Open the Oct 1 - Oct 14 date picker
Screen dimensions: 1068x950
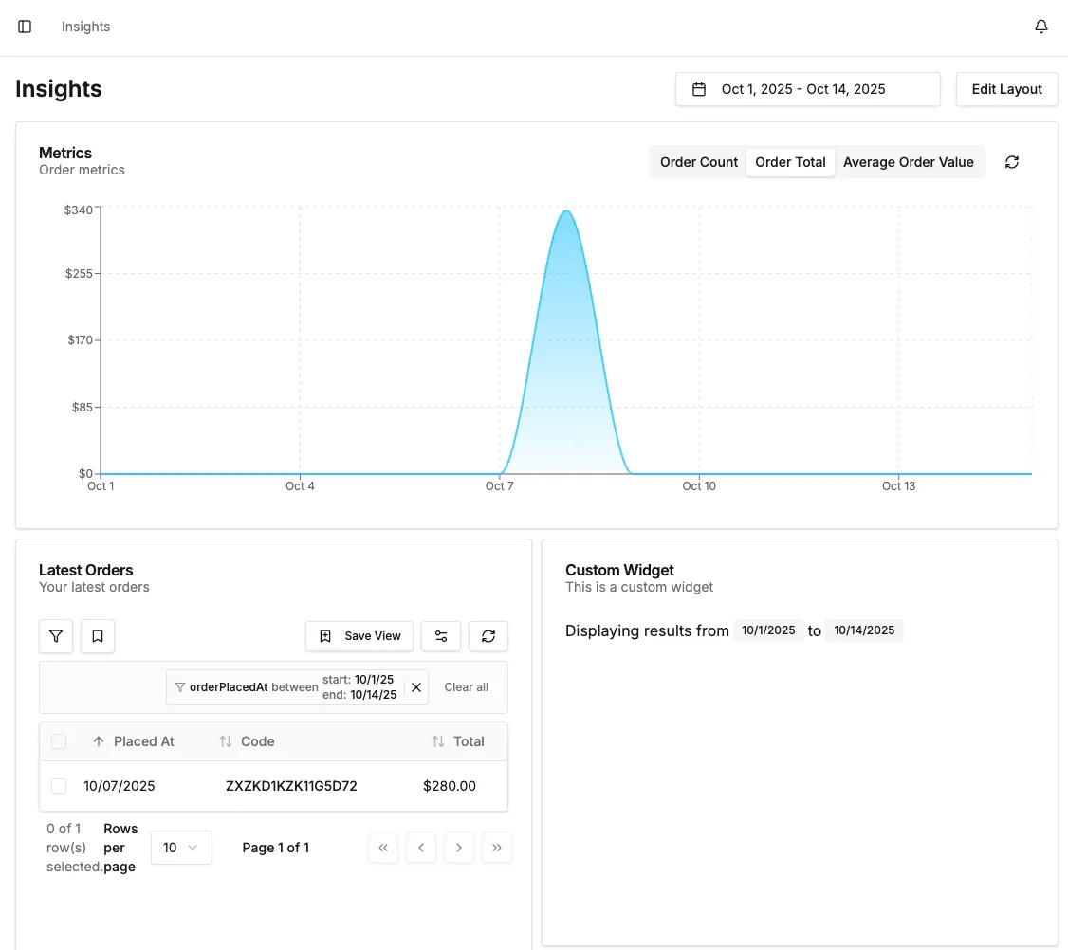(807, 89)
